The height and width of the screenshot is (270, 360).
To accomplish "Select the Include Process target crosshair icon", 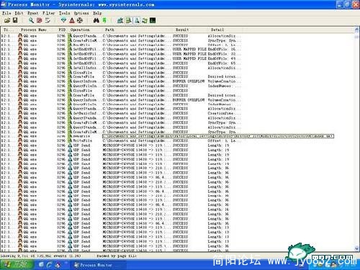I will (x=80, y=20).
